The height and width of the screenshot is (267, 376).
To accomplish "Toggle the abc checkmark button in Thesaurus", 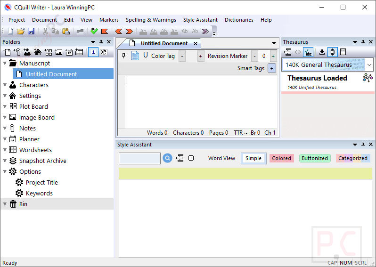I will (308, 52).
